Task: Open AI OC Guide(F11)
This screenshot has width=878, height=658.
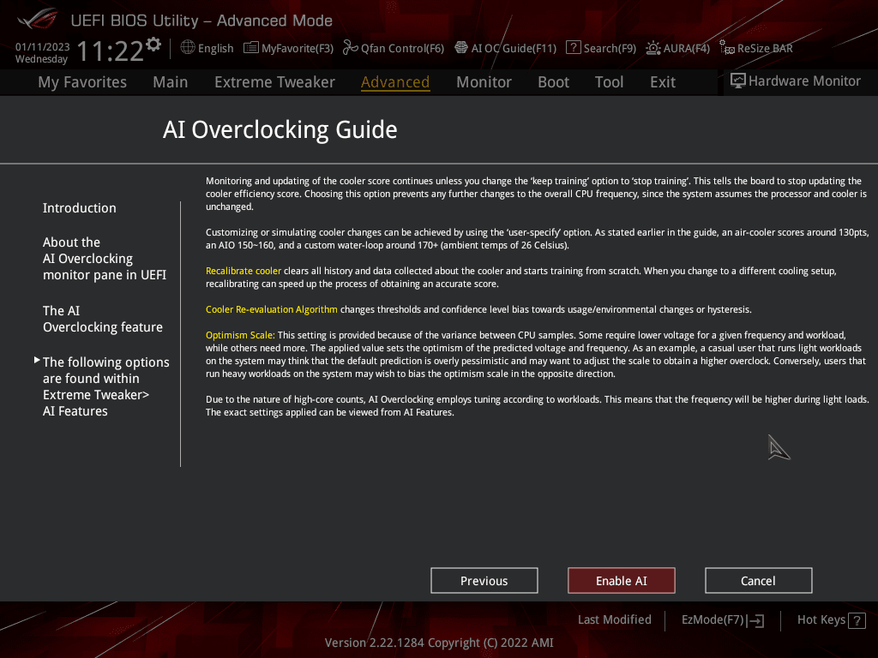Action: click(505, 48)
